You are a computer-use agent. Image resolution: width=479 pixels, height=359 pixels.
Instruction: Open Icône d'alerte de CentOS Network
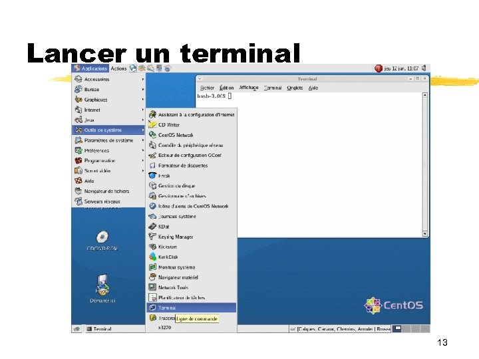pyautogui.click(x=192, y=206)
